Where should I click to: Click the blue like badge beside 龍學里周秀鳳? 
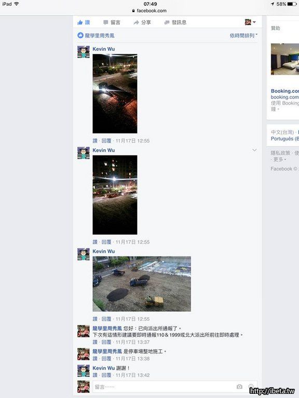[x=80, y=36]
